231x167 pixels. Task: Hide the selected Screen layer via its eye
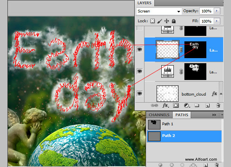click(139, 50)
